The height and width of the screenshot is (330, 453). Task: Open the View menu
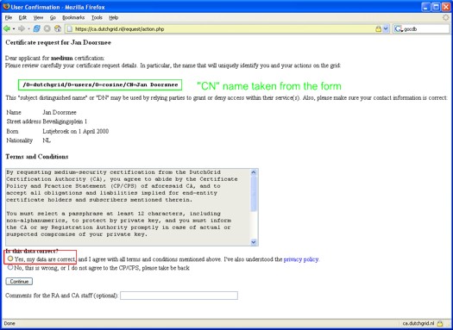[x=38, y=17]
